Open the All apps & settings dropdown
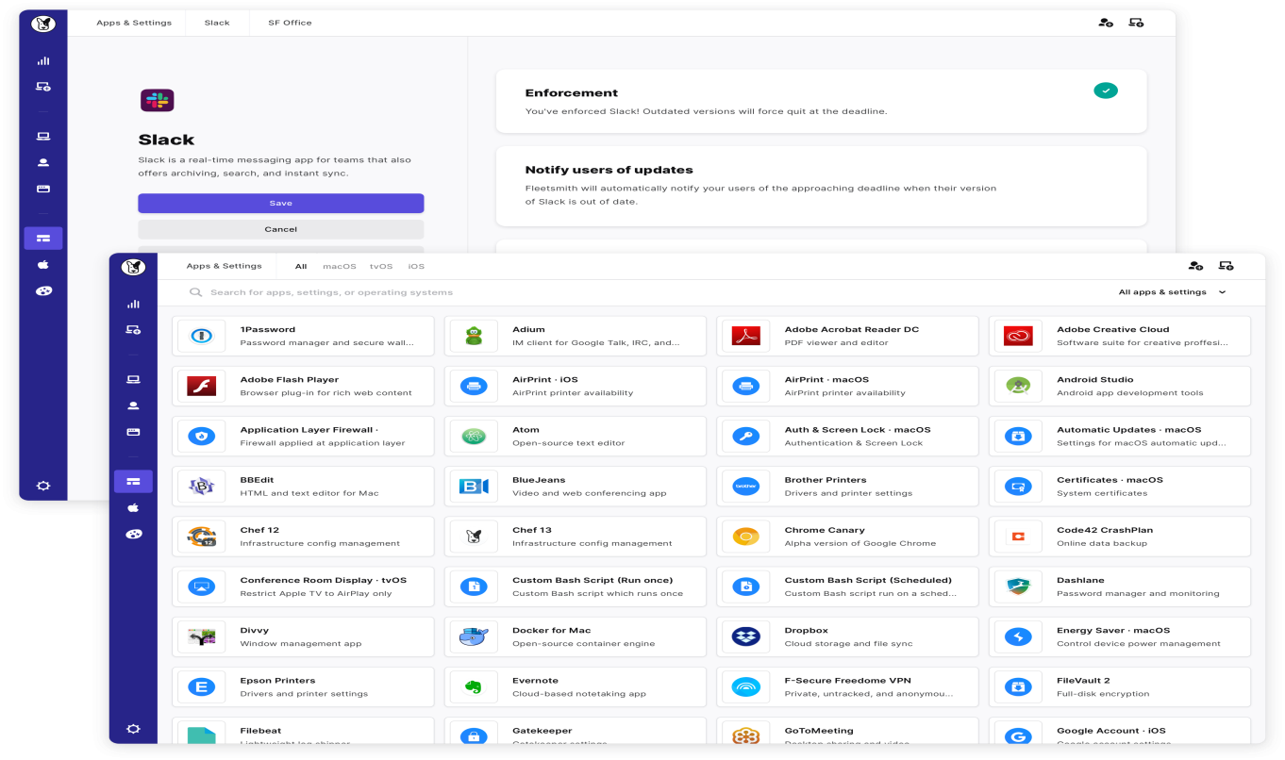Screen dimensions: 1285x760 tap(1162, 292)
